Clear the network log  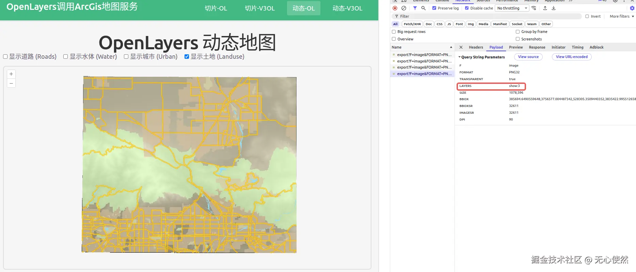click(x=404, y=8)
